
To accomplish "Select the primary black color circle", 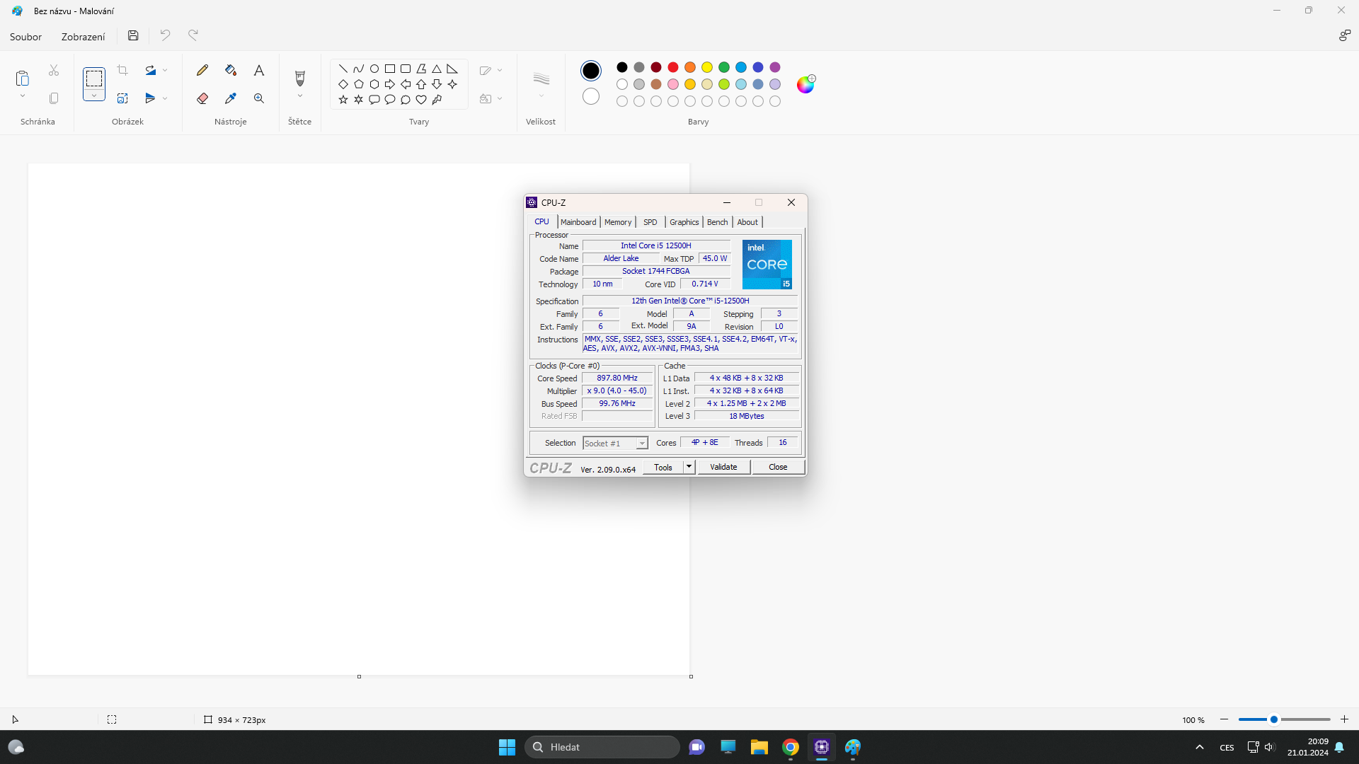I will (591, 70).
